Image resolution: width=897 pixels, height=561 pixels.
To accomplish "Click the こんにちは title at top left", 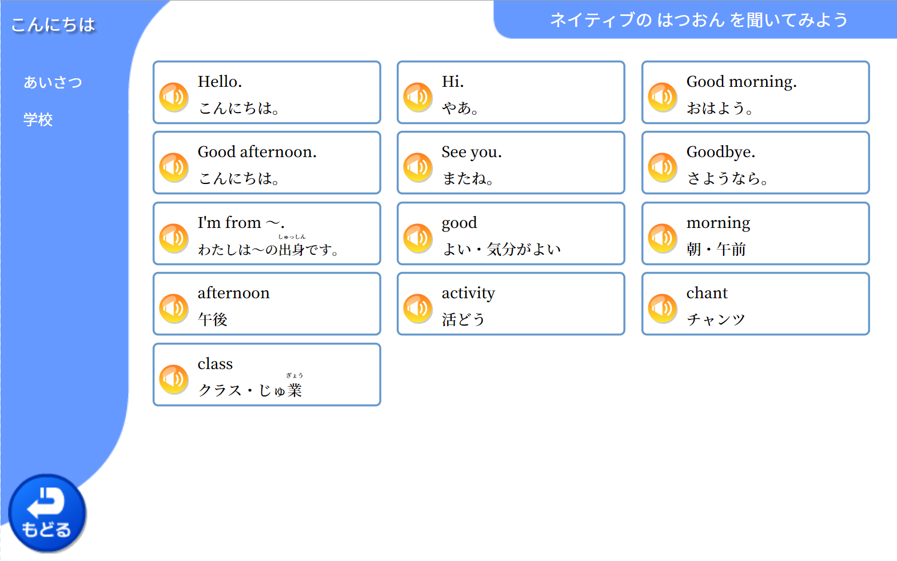I will [53, 25].
